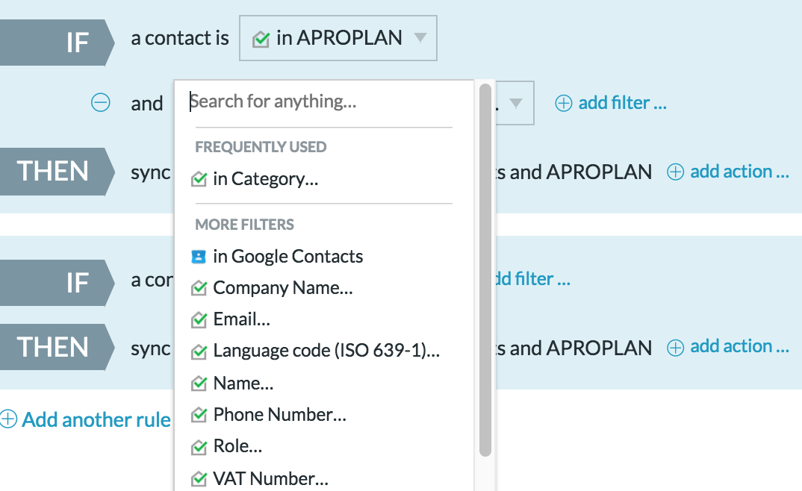
Task: Click the 'MORE FILTERS' section header
Action: (x=244, y=225)
